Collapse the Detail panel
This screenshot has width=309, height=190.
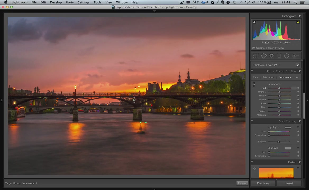click(299, 162)
